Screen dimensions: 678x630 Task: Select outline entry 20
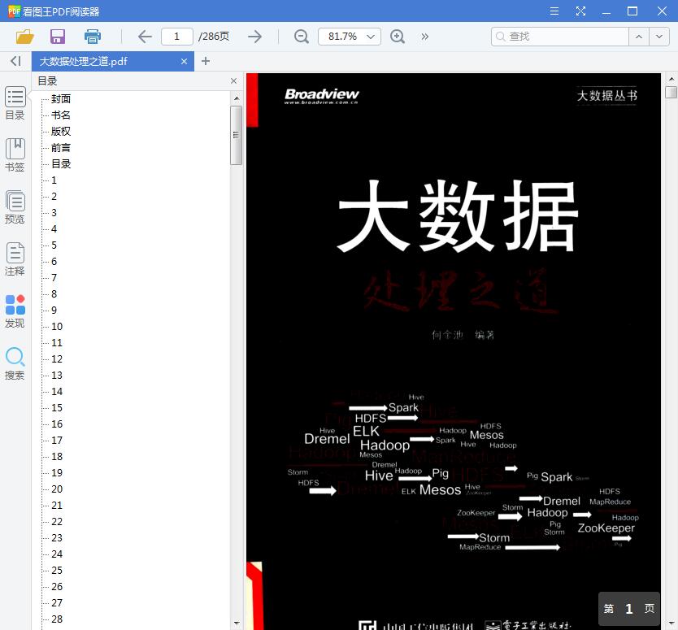click(57, 489)
